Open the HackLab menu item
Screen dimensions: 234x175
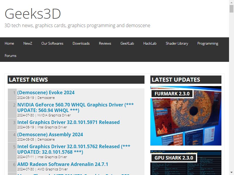pos(150,43)
